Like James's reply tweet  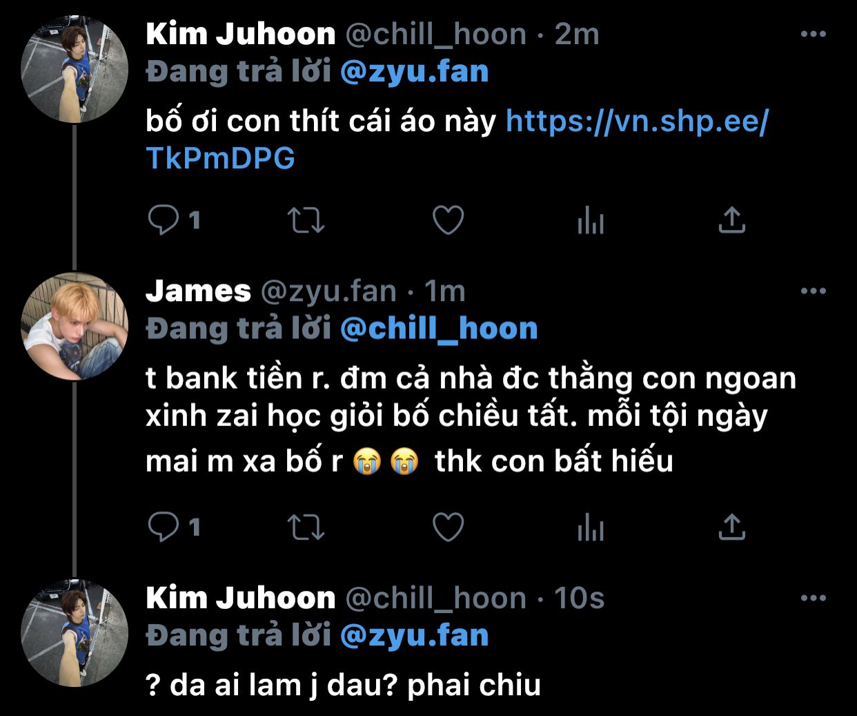pos(448,528)
